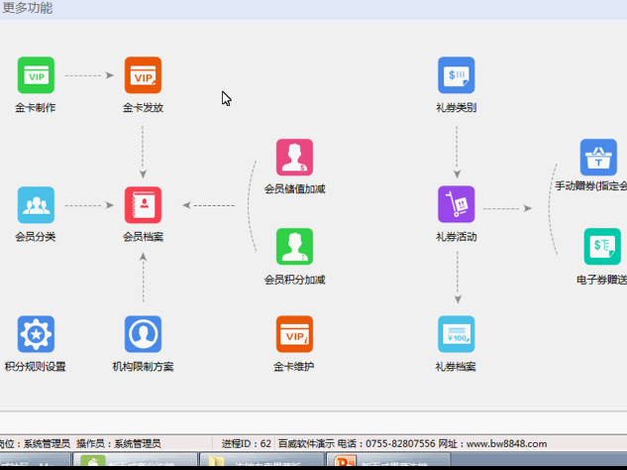Image resolution: width=627 pixels, height=470 pixels.
Task: Open the folder window in the taskbar
Action: [262, 462]
